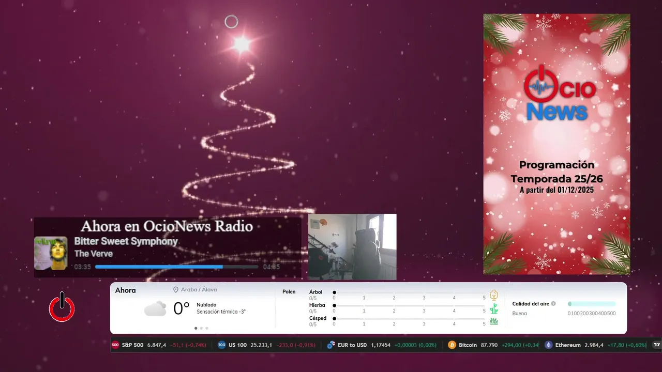662x372 pixels.
Task: Click the EUR to USD flag icon
Action: (331, 345)
